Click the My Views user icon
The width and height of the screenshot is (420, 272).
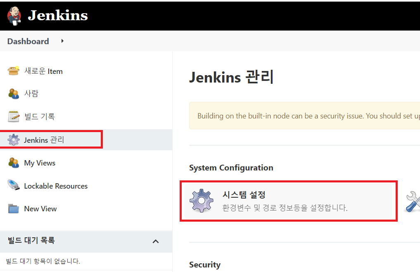tap(13, 163)
